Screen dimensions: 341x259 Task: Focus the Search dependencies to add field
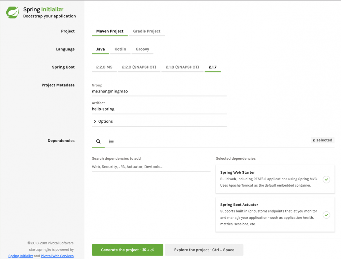(151, 167)
